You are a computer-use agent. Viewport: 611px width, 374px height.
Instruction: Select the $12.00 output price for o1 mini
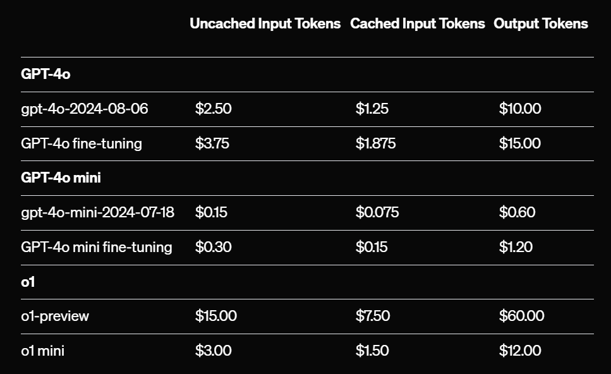pyautogui.click(x=520, y=350)
